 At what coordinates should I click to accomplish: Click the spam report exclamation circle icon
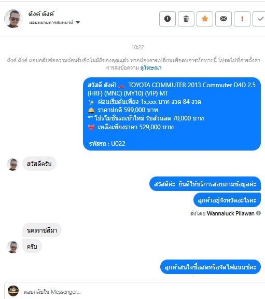168,19
